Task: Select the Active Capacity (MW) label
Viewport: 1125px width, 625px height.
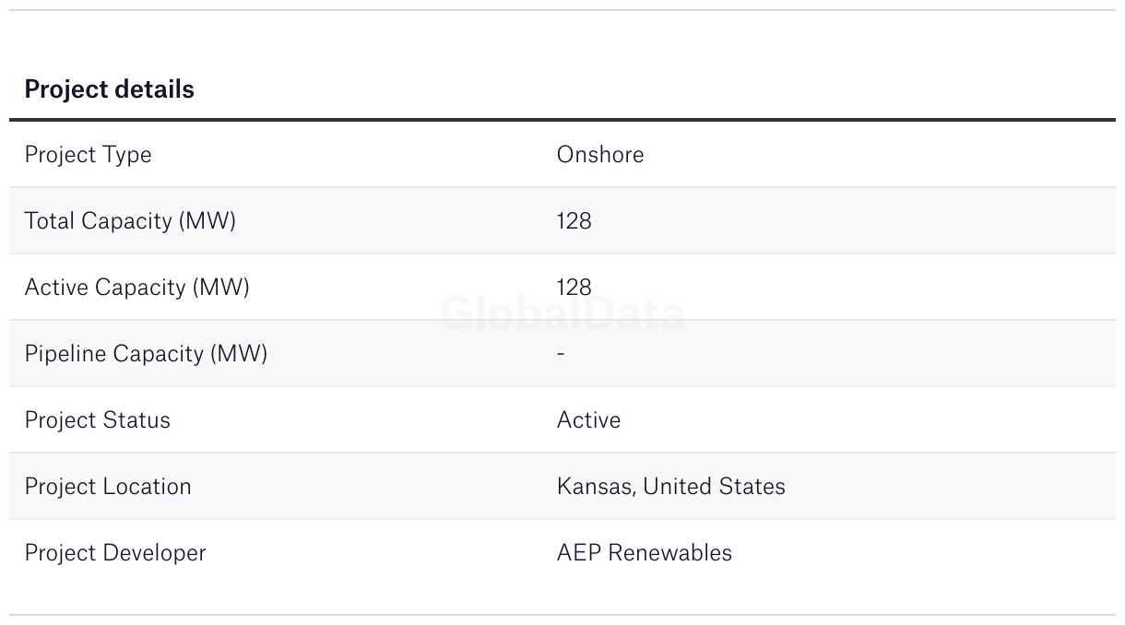Action: click(x=136, y=288)
